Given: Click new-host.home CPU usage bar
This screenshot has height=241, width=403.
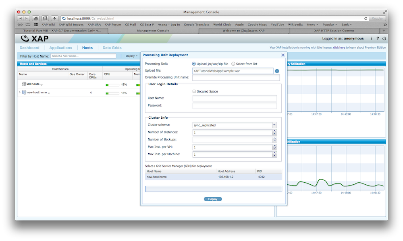Looking at the screenshot, I should point(112,93).
